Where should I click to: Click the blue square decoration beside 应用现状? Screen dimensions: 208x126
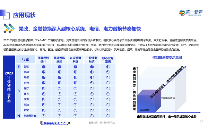[x=5, y=14]
